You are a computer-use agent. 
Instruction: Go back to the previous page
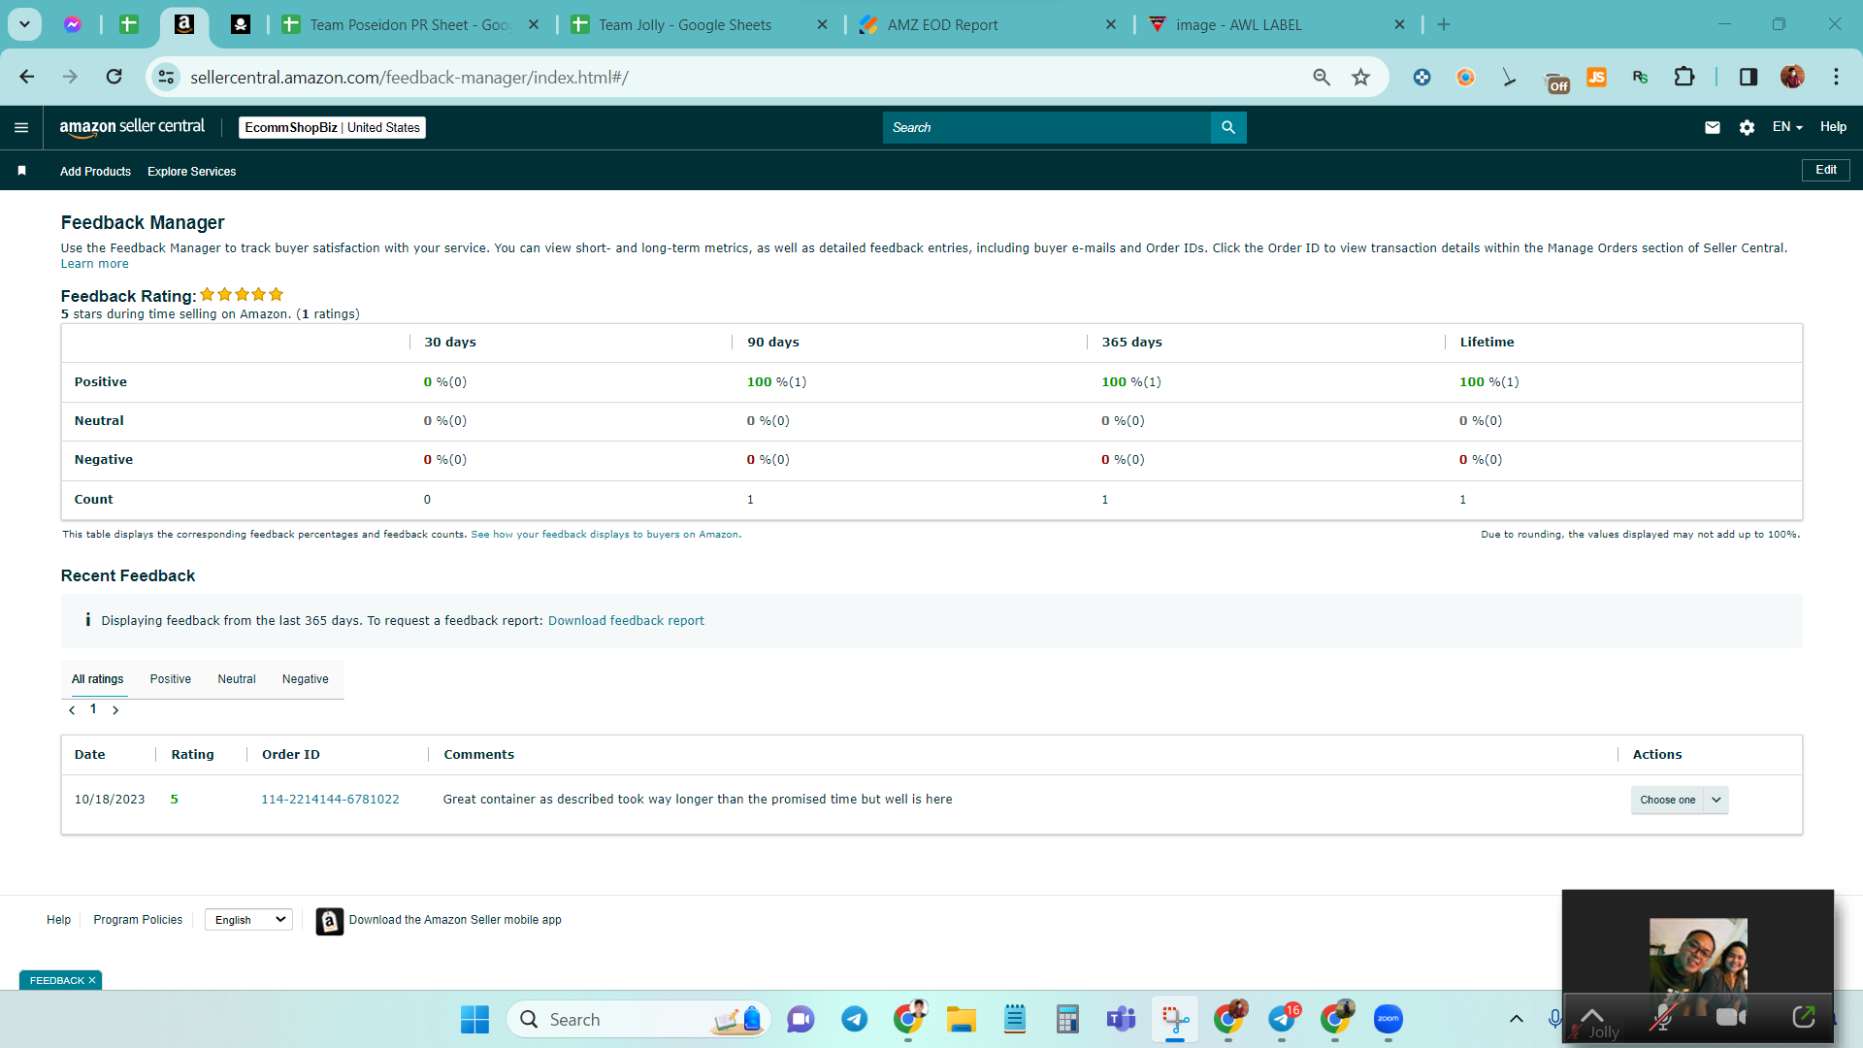[27, 77]
